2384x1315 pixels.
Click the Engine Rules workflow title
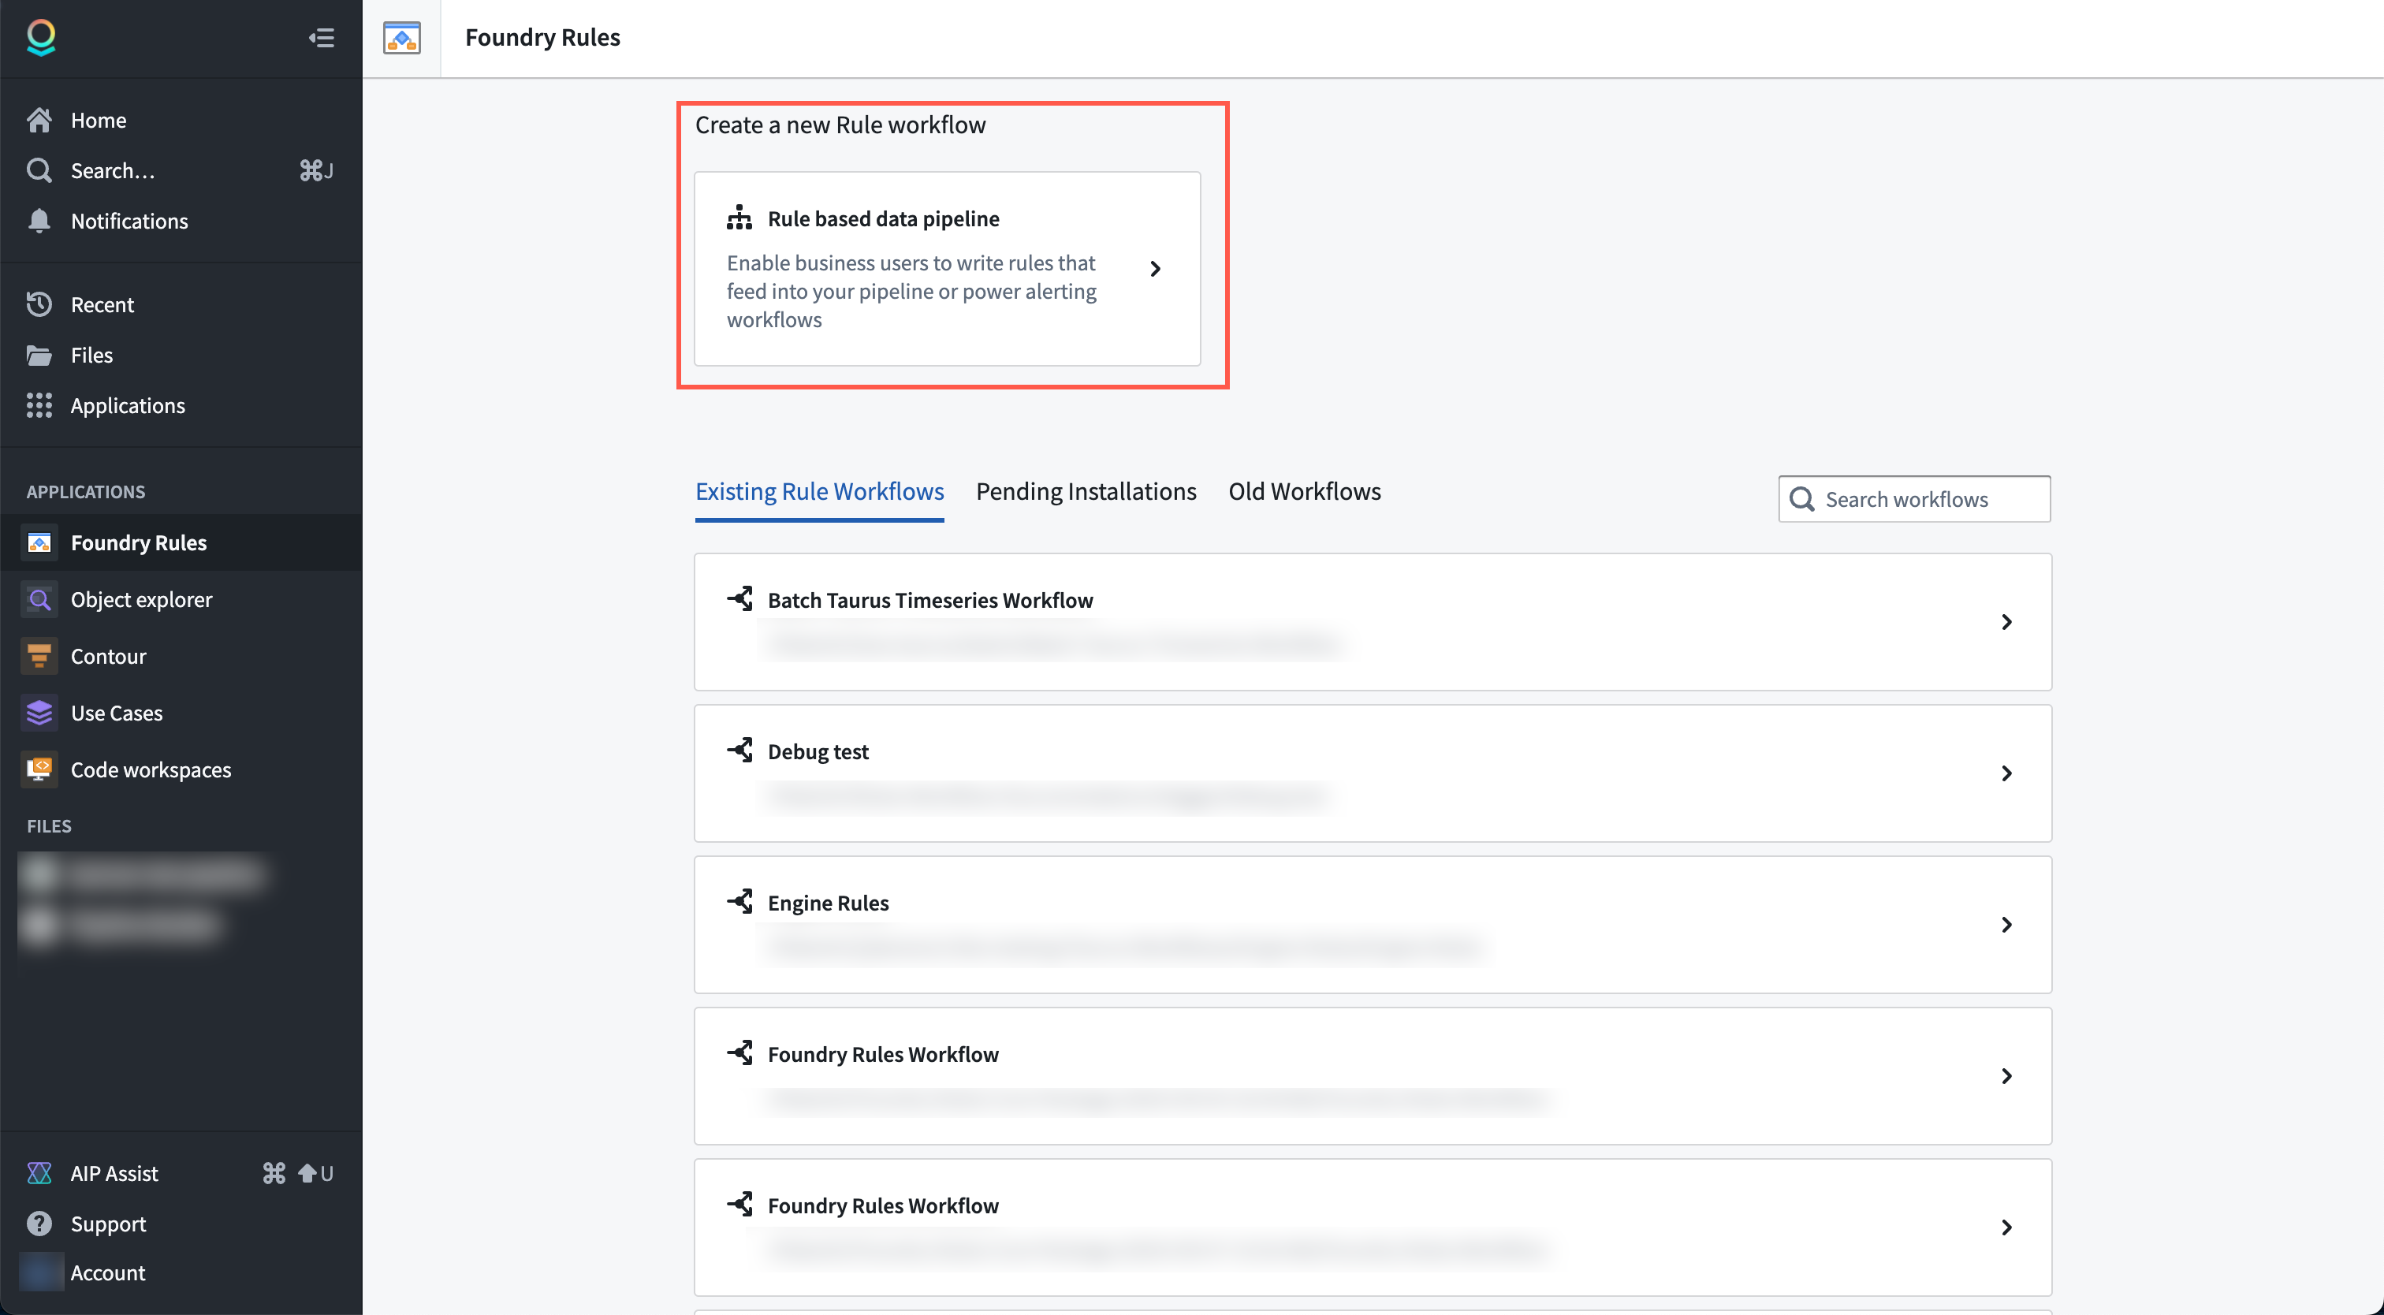pyautogui.click(x=827, y=902)
